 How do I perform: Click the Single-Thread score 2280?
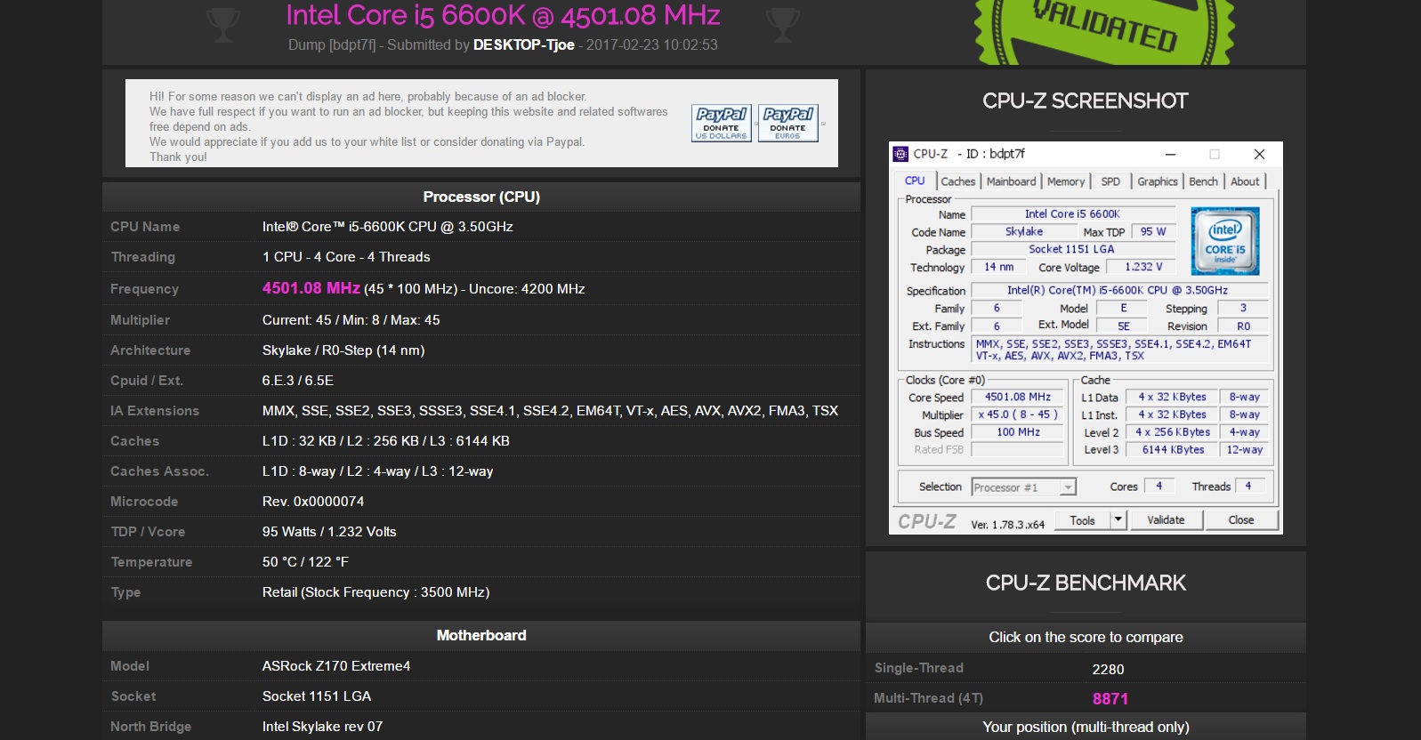coord(1108,669)
